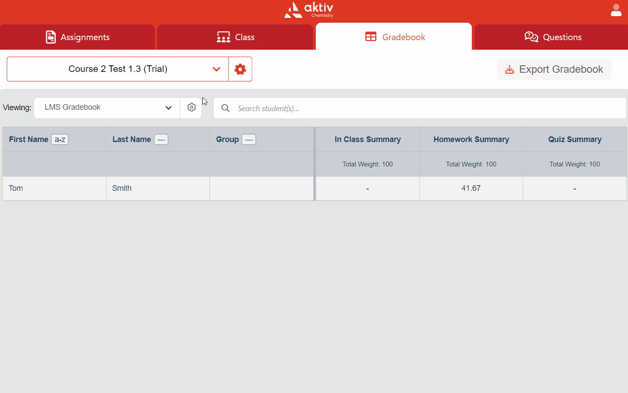
Task: Click the Export Gradebook download icon
Action: 509,69
